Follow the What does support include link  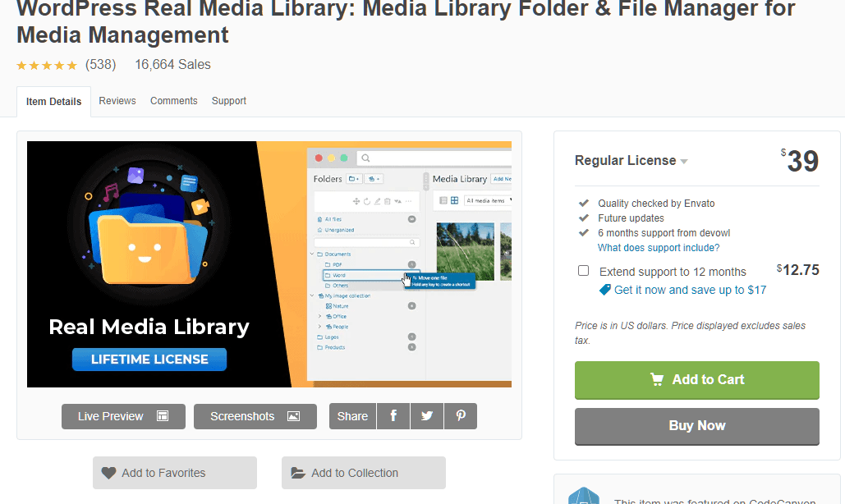659,248
